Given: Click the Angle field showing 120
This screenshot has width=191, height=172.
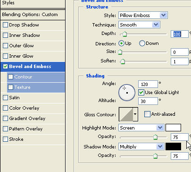Looking at the screenshot, I should coord(148,84).
